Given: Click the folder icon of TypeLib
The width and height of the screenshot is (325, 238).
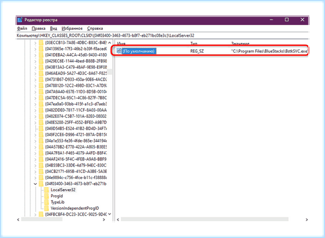Looking at the screenshot, I should (47, 202).
